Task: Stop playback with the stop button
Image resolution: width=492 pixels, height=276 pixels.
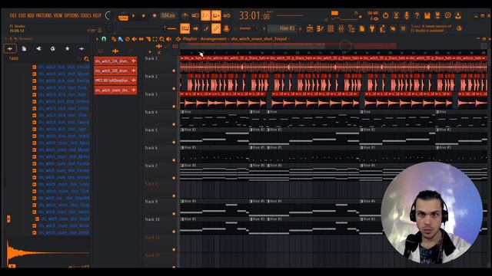Action: 144,15
